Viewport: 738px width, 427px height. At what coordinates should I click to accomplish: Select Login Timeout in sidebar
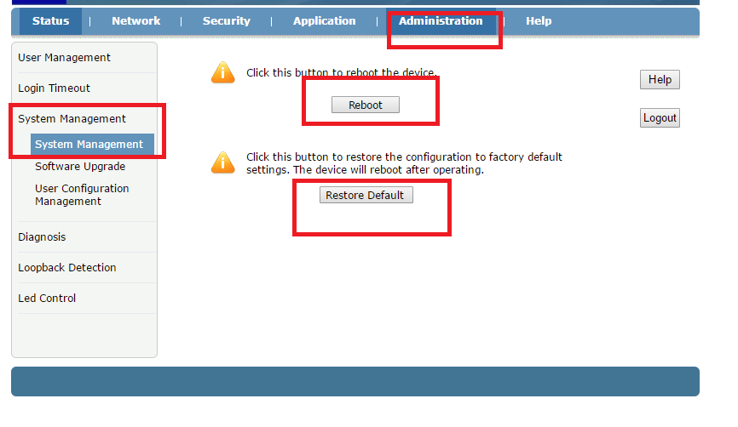(54, 88)
